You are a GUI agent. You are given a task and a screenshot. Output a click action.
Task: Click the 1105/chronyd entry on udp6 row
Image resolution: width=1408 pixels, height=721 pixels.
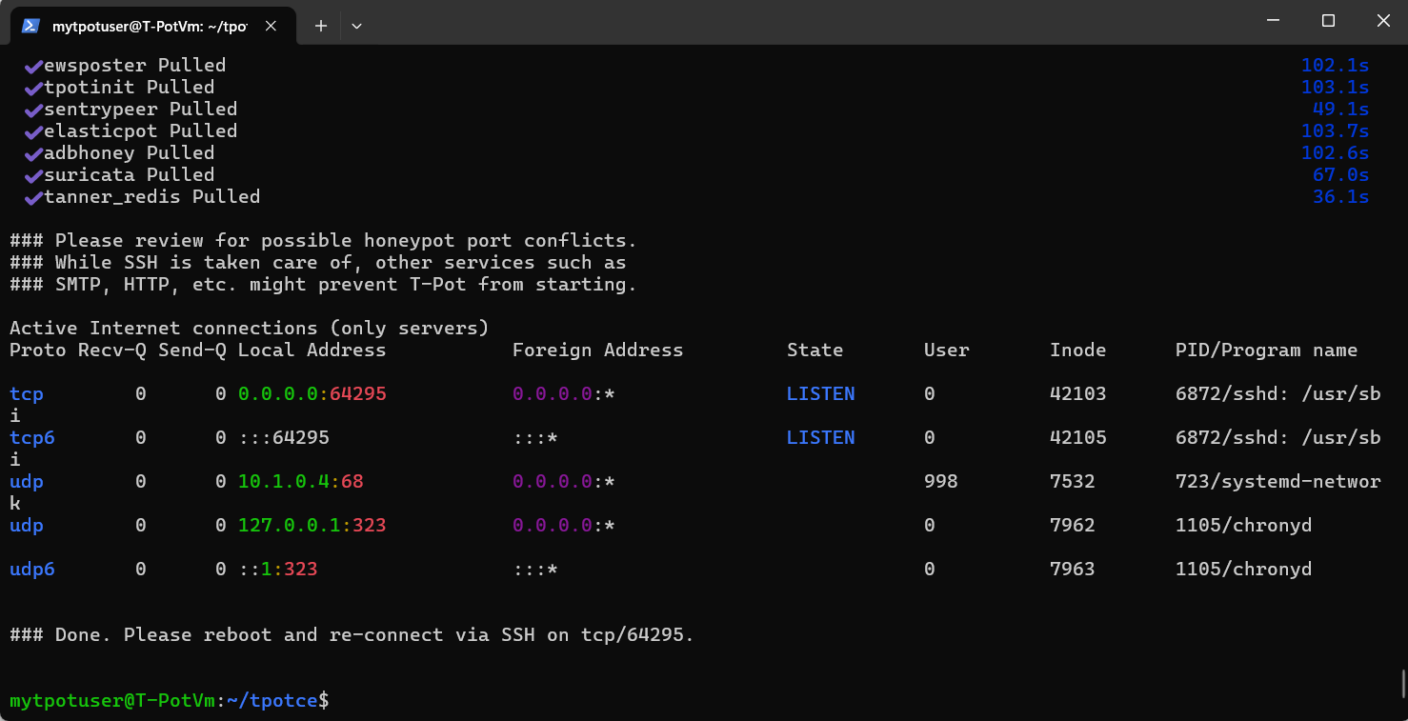point(1243,569)
